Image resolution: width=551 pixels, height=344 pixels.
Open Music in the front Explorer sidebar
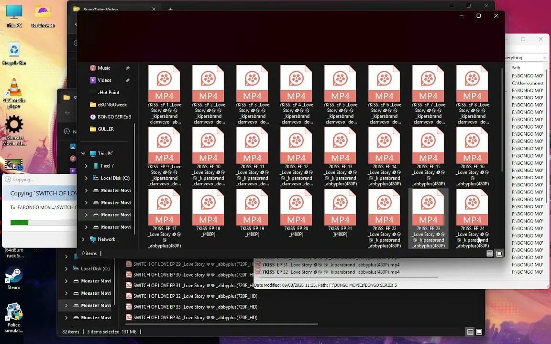coord(104,68)
